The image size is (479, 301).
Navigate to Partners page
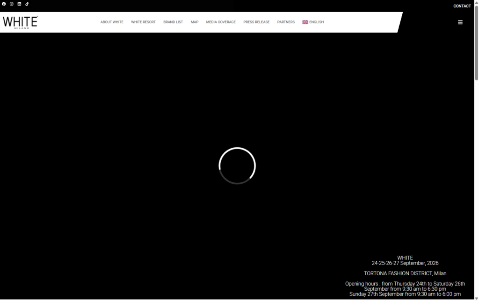point(286,22)
